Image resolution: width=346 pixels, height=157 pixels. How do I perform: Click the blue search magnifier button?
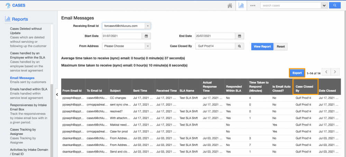335,6
